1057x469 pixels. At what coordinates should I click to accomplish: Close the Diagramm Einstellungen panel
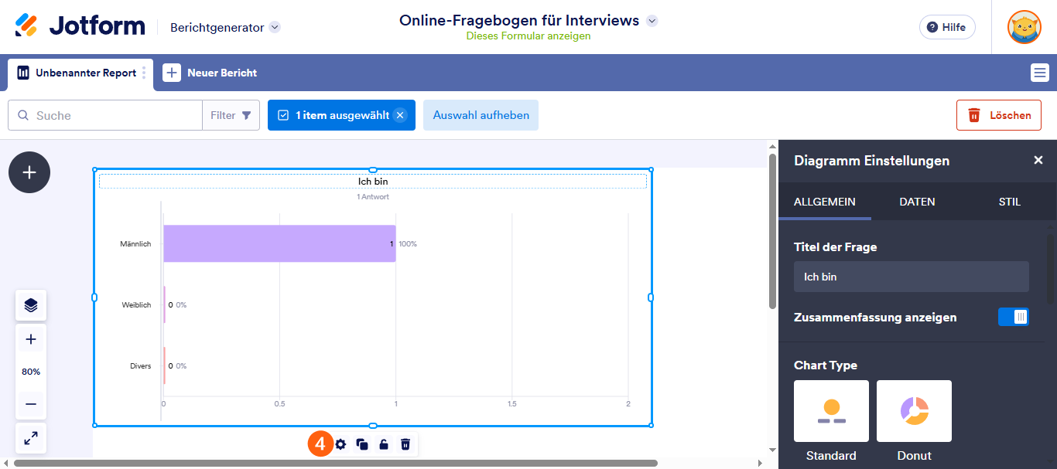pyautogui.click(x=1038, y=160)
